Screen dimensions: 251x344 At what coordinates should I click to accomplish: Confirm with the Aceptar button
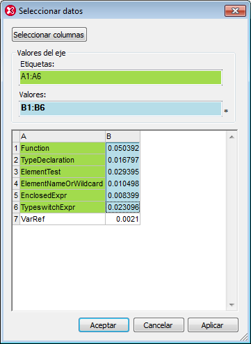[x=104, y=325]
